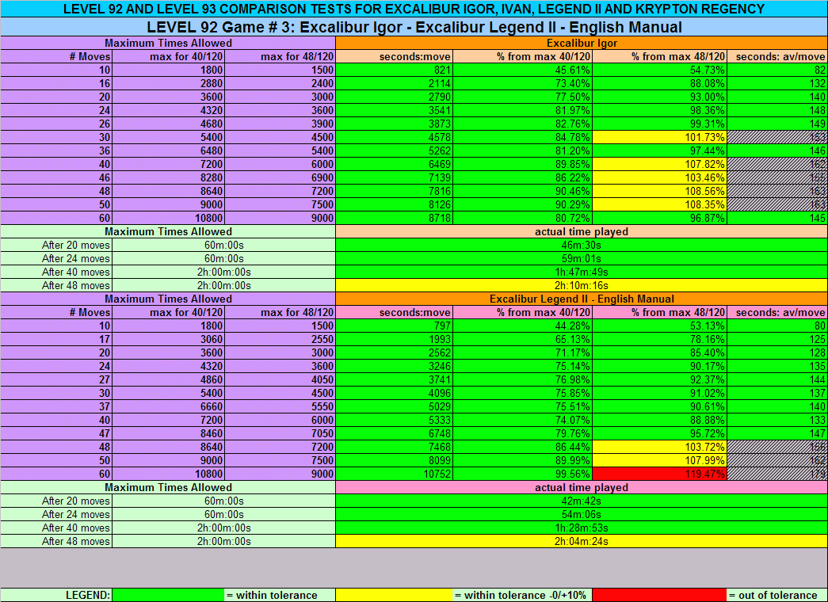Select the max for 40/120 value 8460
828x602 pixels.
pos(169,433)
